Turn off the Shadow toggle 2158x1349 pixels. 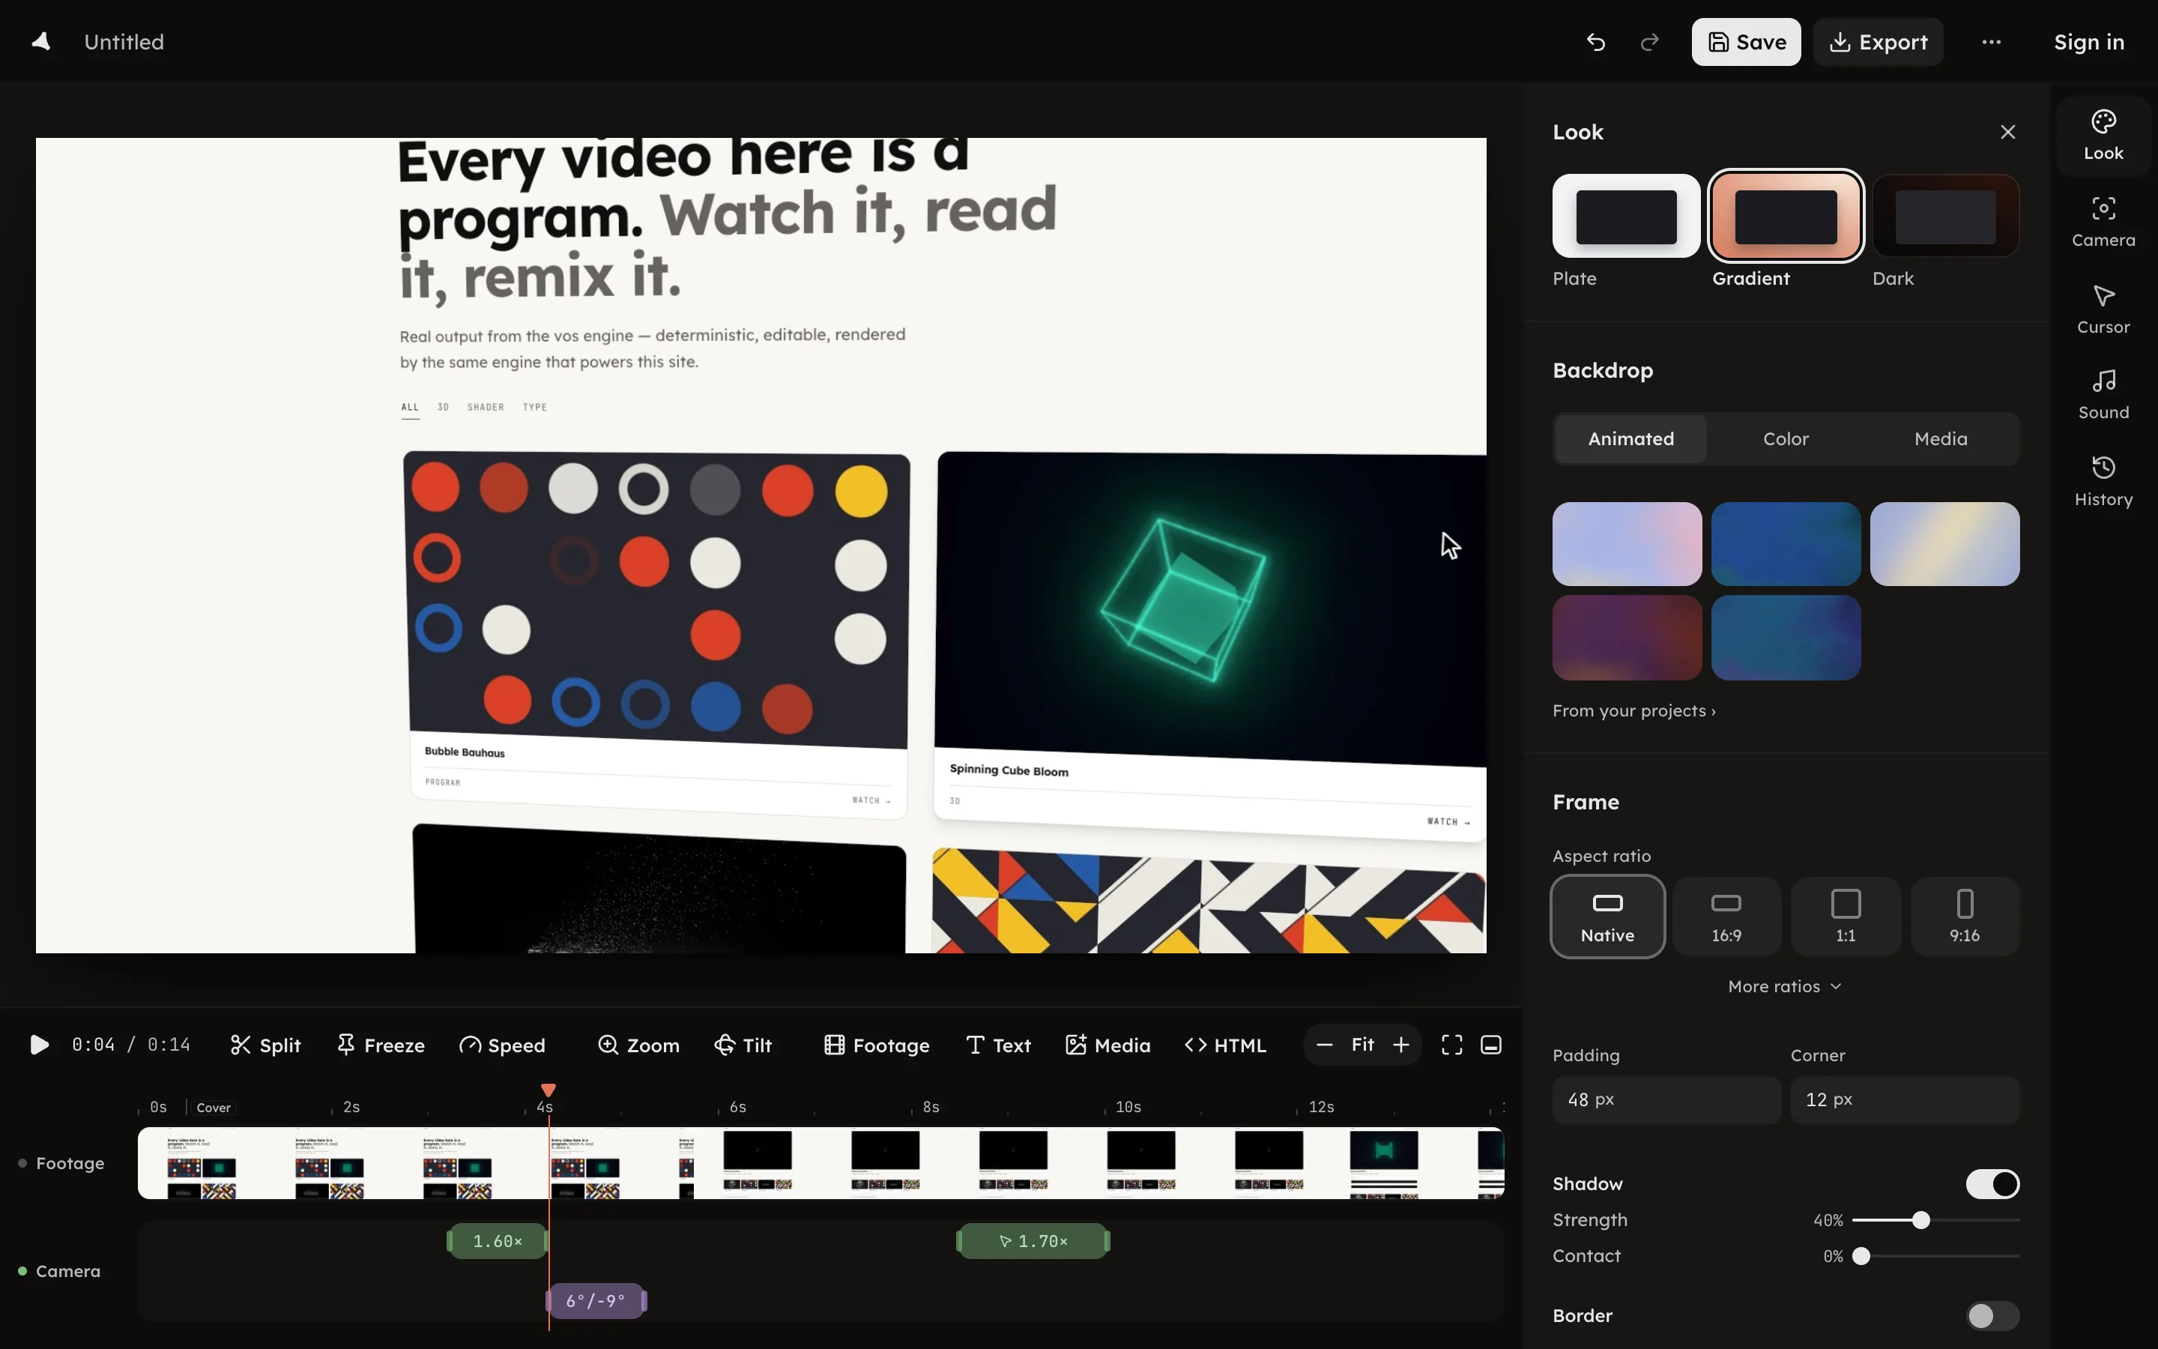(1992, 1184)
